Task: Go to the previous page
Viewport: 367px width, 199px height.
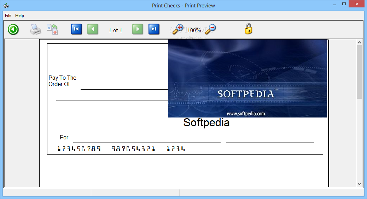Action: (93, 29)
